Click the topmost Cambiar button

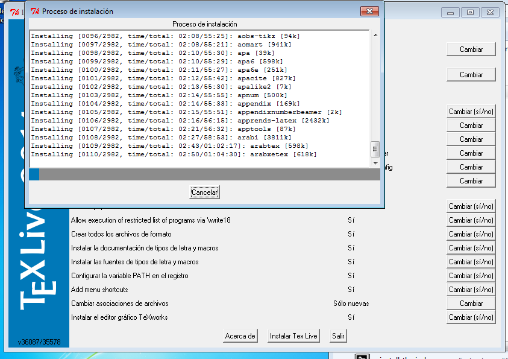pos(471,49)
